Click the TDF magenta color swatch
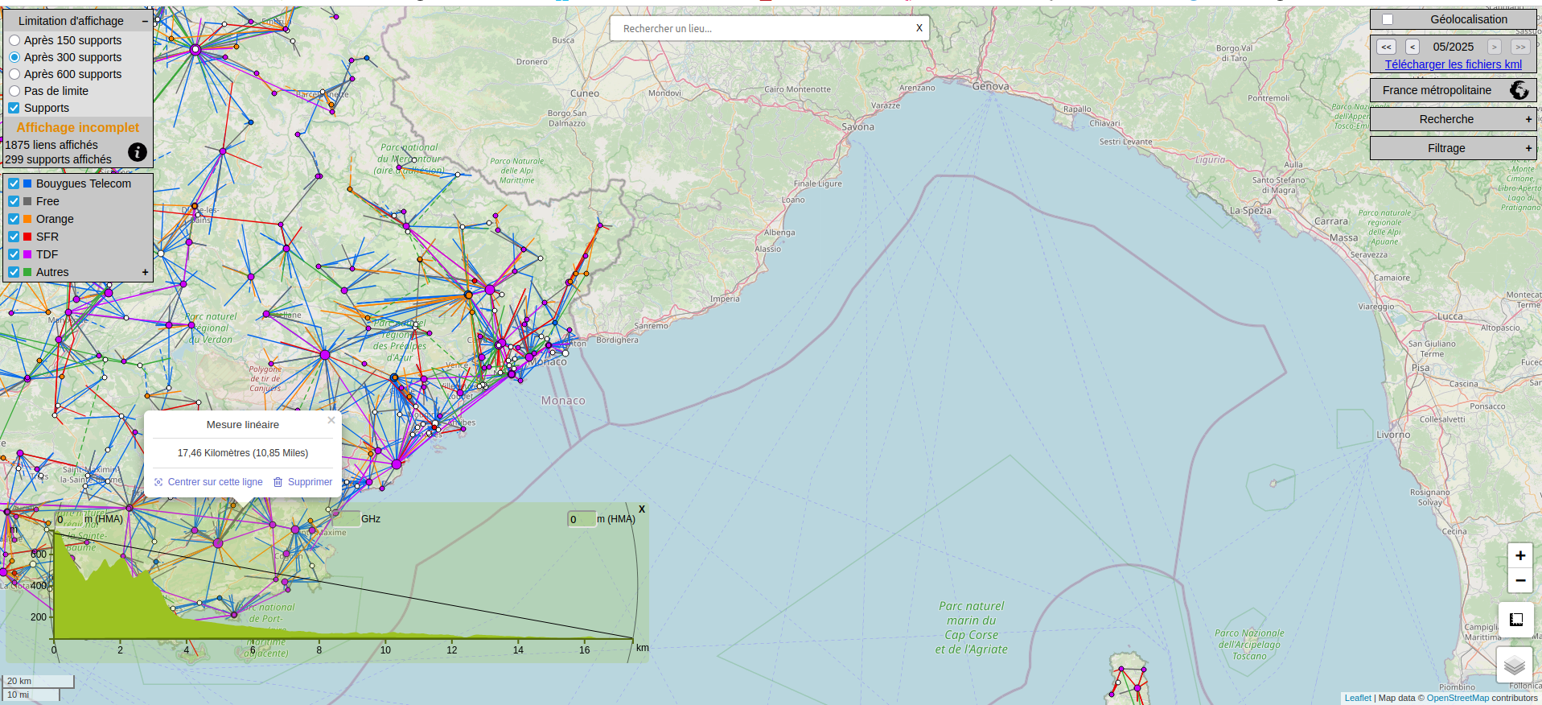Screen dimensions: 1542x705 pos(27,254)
